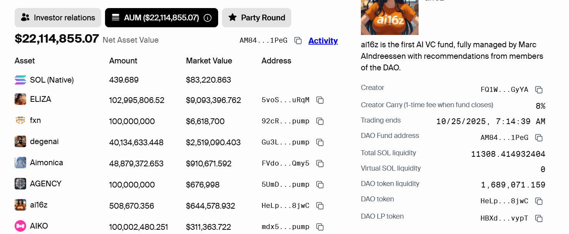The height and width of the screenshot is (234, 569).
Task: Copy the AM84...1PeG address next to Activity
Action: pyautogui.click(x=298, y=41)
